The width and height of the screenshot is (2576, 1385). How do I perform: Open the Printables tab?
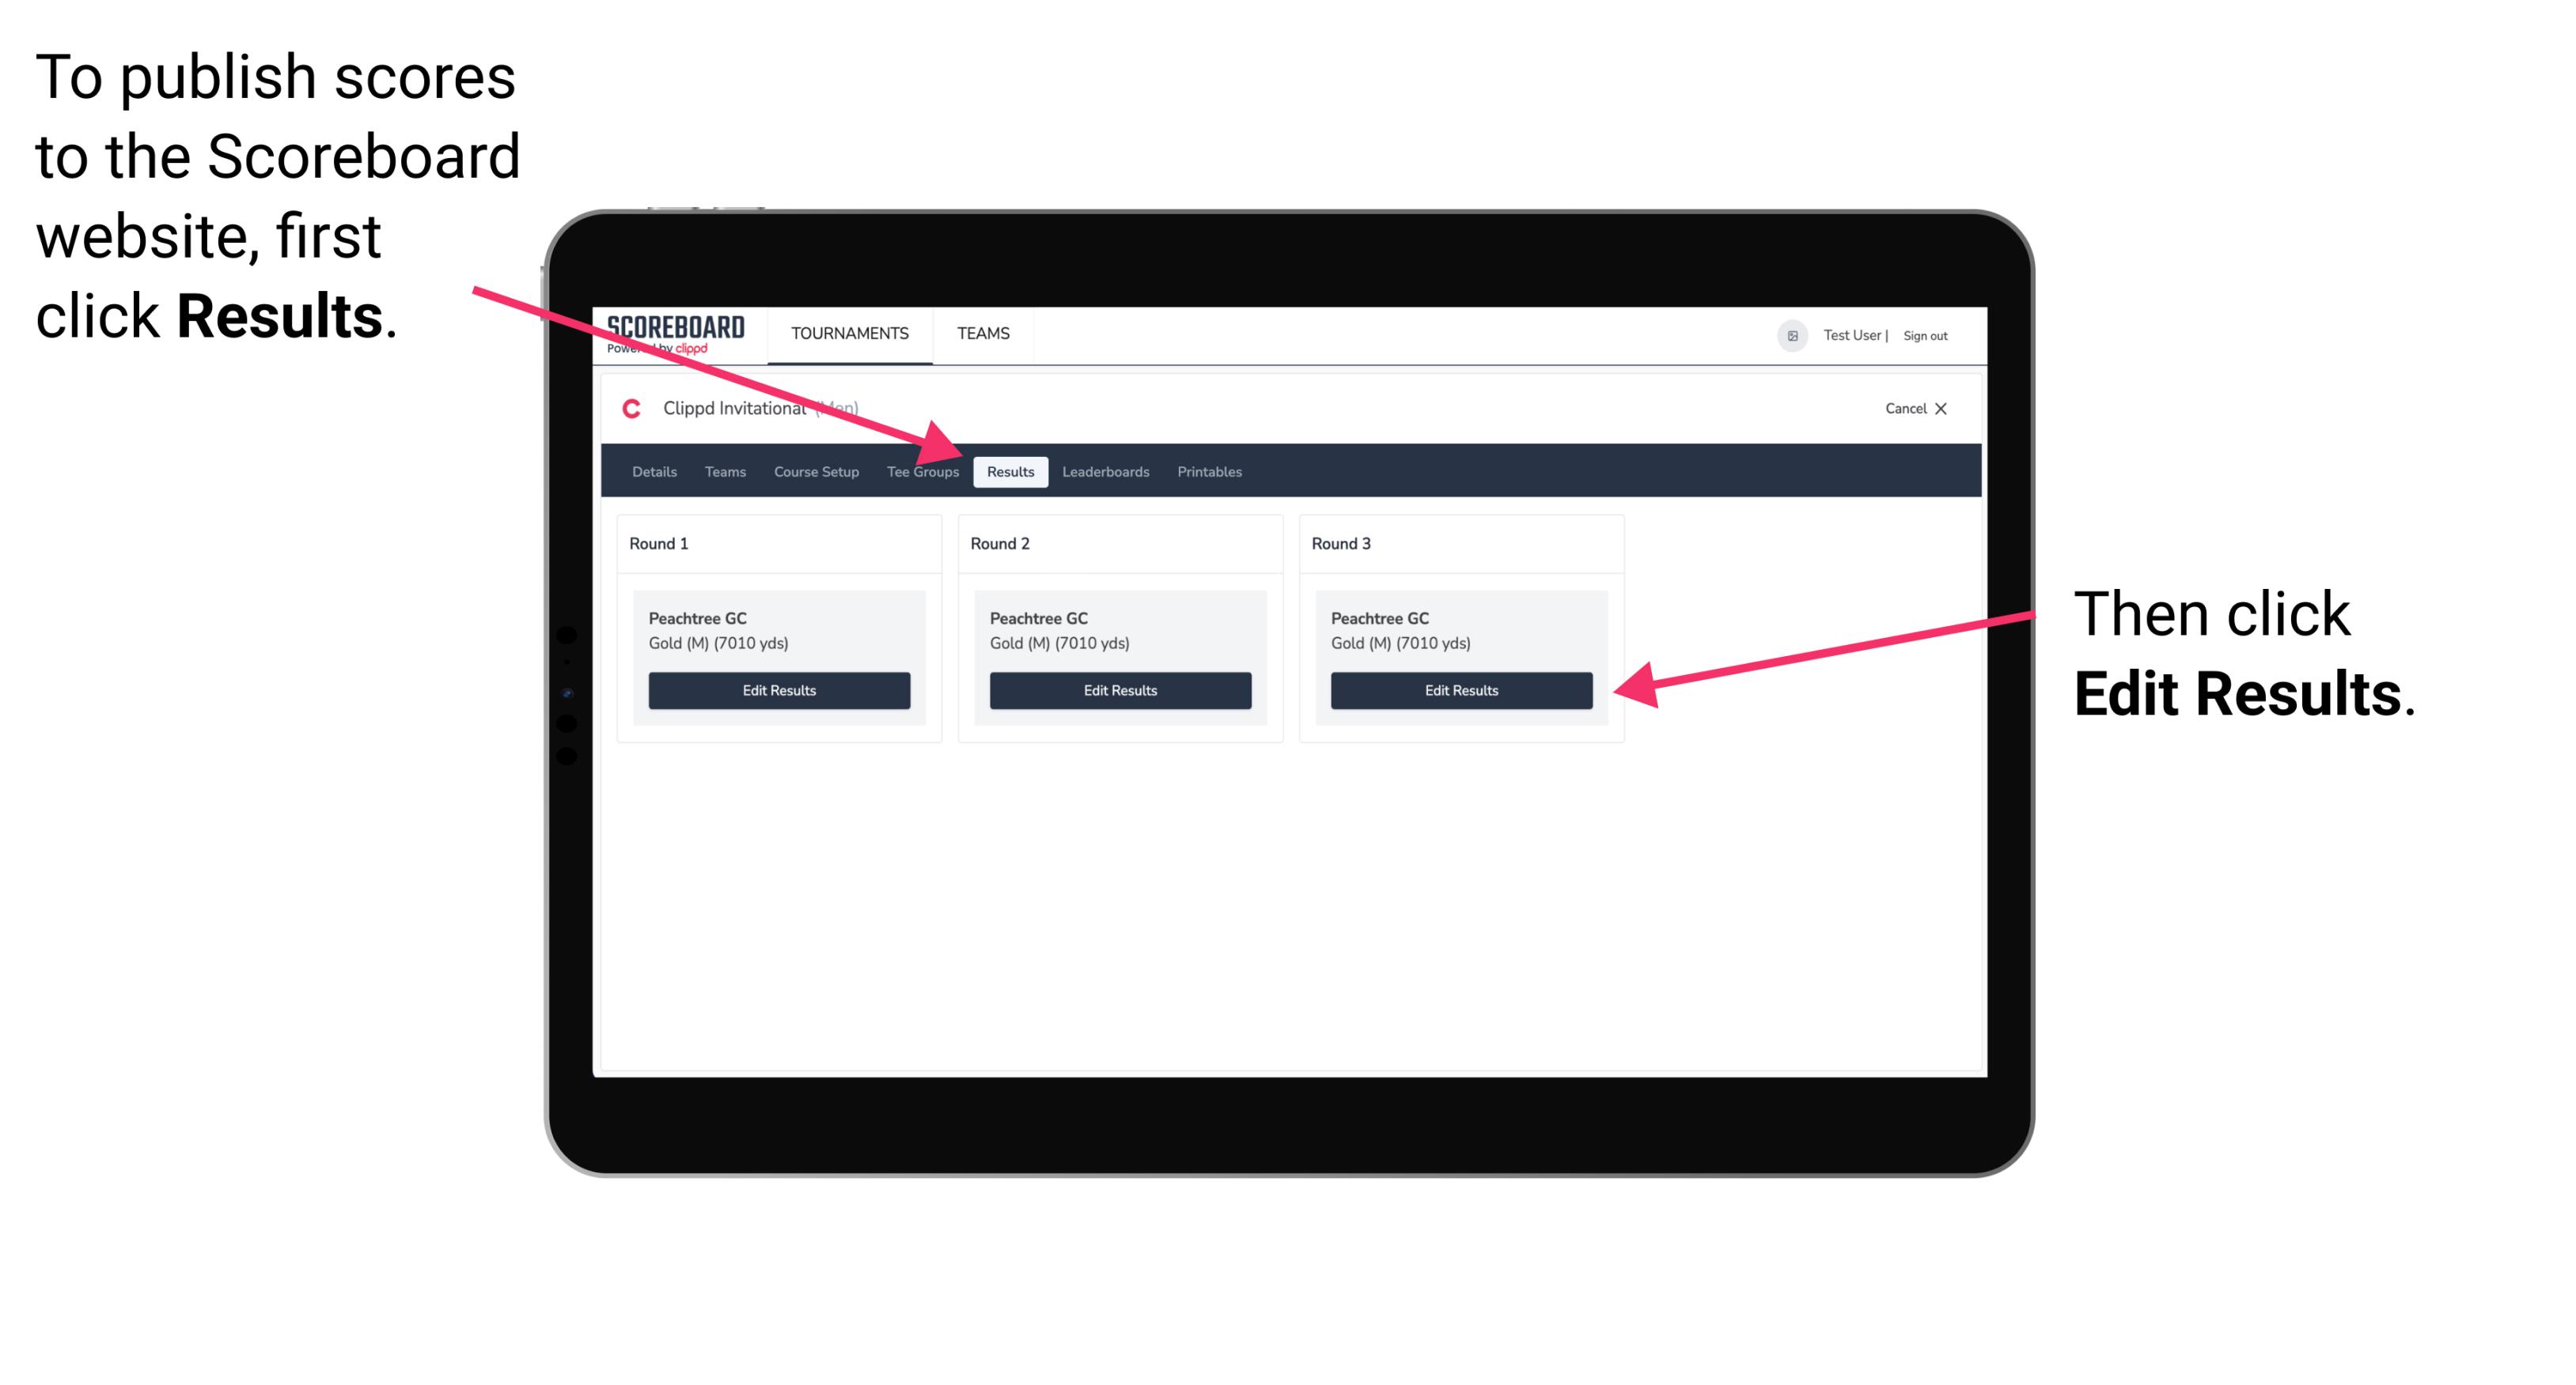[x=1209, y=471]
